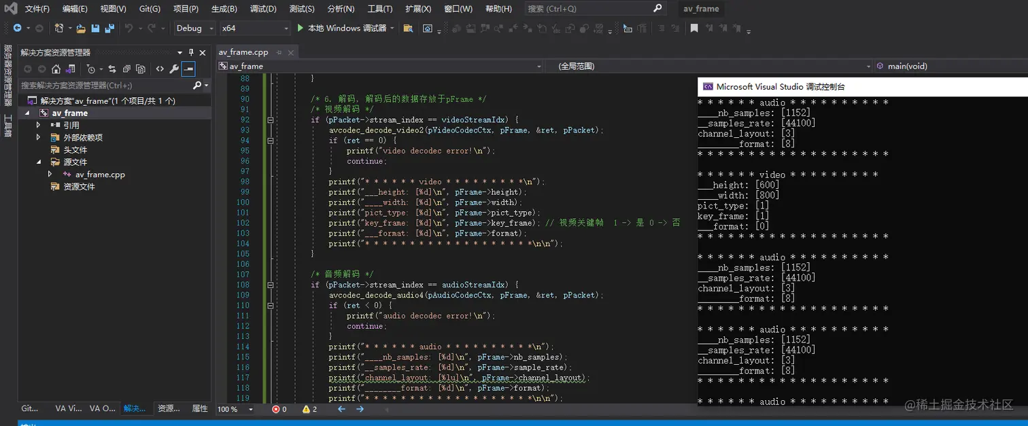This screenshot has height=426, width=1028.
Task: Pin the av_frame.cpp editor tab
Action: 278,52
